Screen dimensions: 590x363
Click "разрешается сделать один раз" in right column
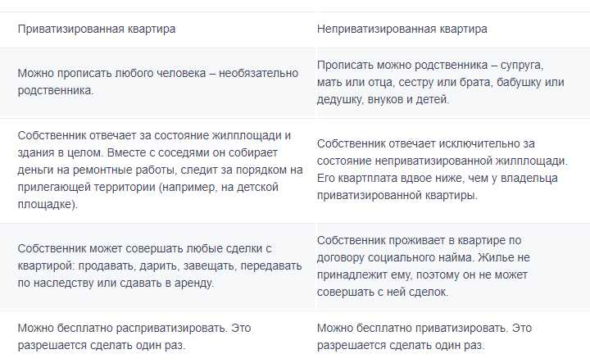click(x=400, y=345)
